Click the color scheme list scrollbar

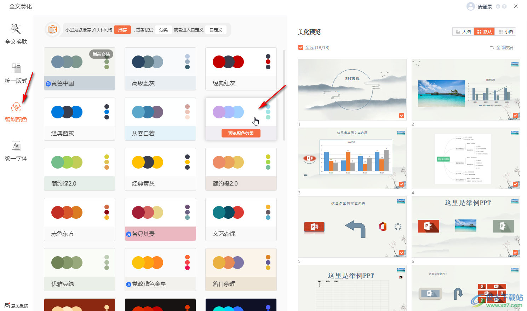284,95
